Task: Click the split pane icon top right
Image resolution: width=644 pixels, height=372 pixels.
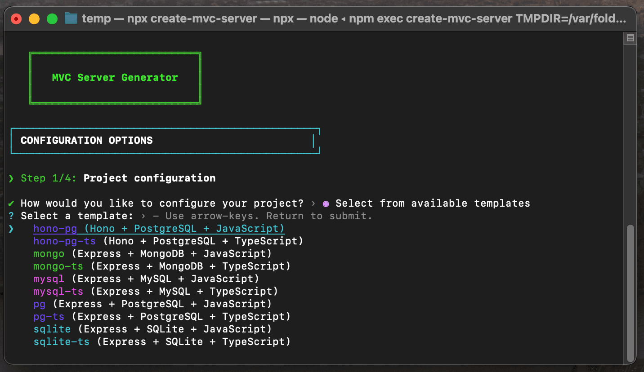Action: (x=630, y=38)
